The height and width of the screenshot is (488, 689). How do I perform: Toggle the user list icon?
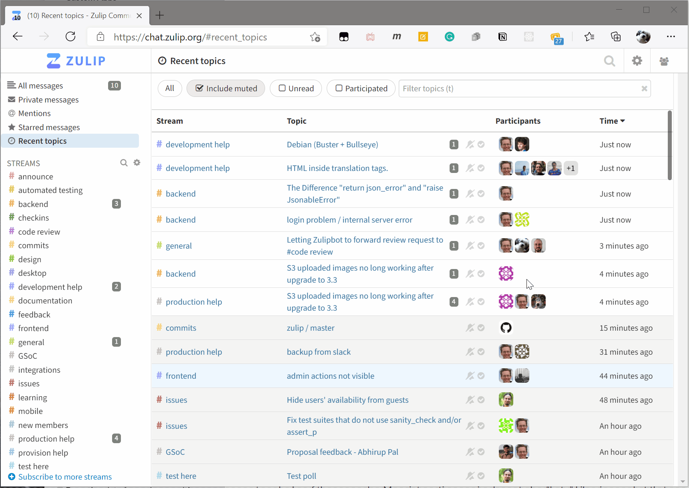point(664,61)
